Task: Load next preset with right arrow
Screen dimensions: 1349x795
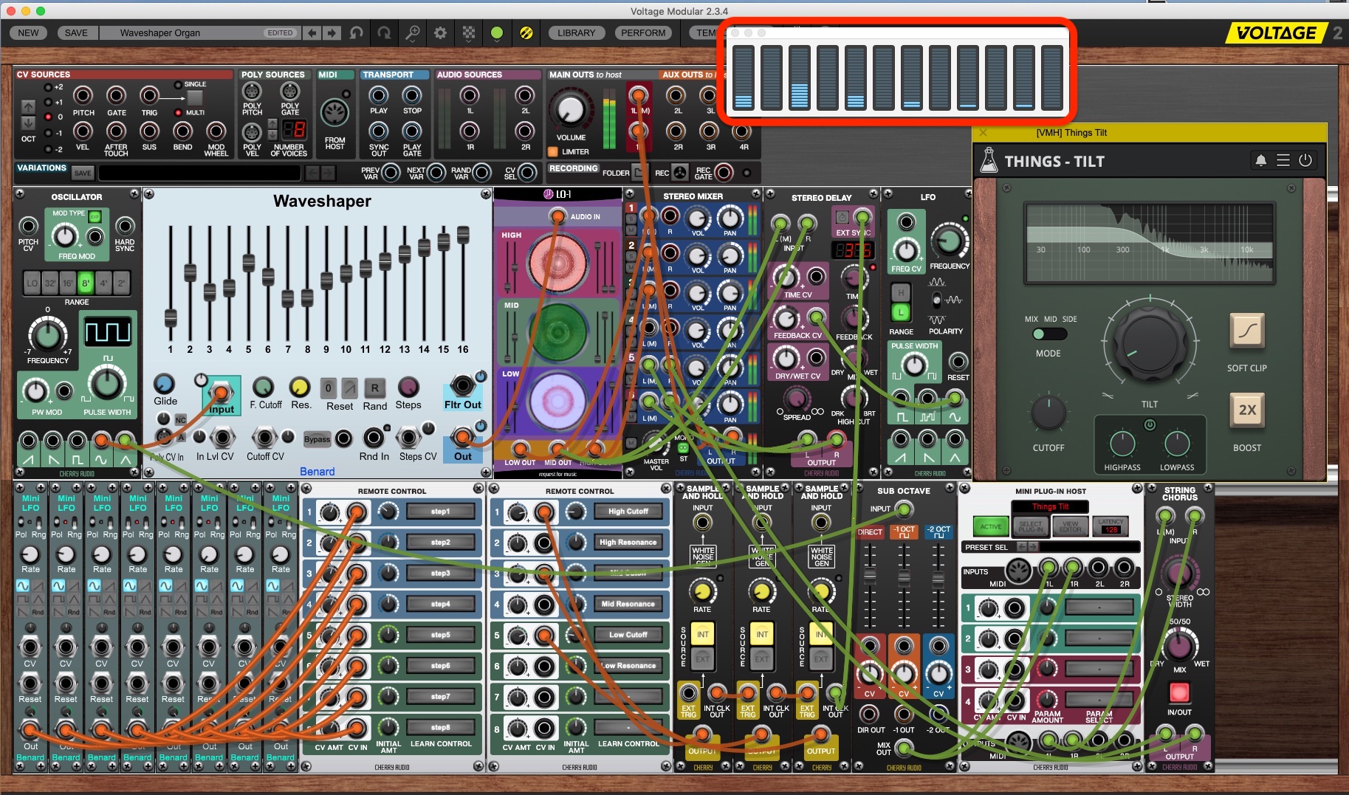Action: tap(332, 32)
